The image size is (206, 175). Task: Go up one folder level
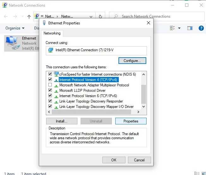pos(29,16)
